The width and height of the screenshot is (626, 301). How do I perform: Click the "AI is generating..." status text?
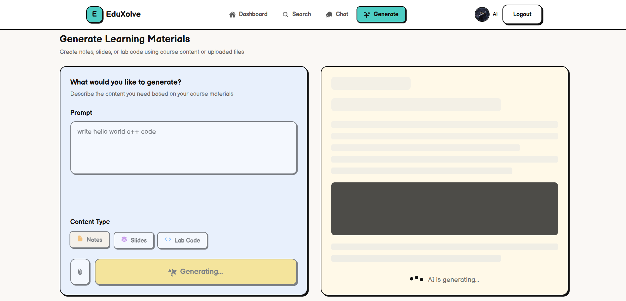point(453,280)
